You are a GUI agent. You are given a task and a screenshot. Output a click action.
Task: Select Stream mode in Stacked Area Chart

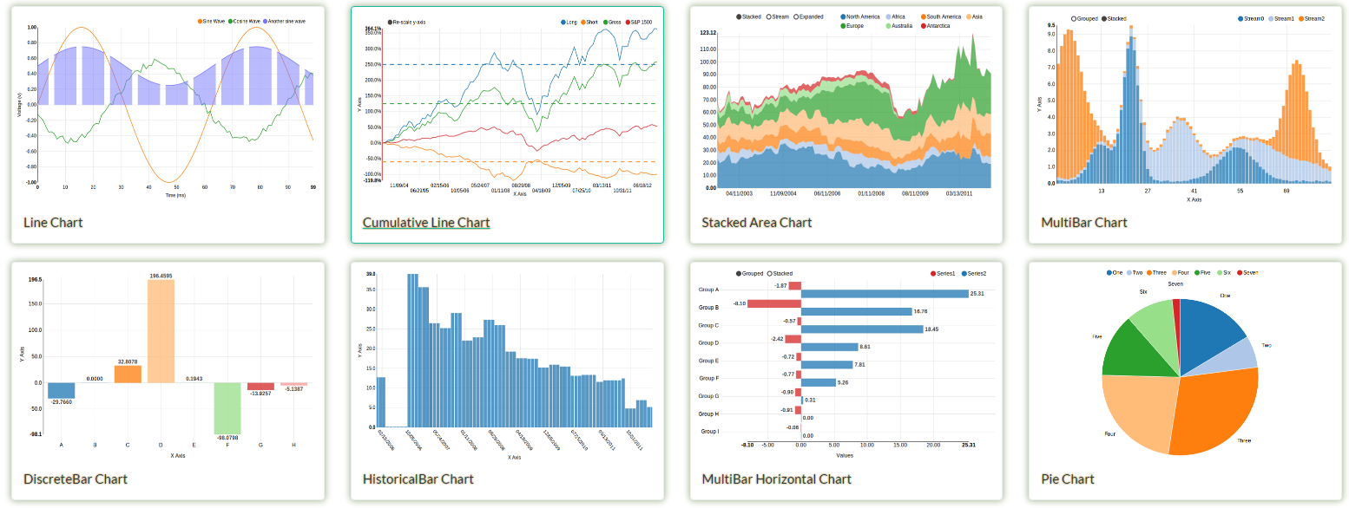coord(769,16)
